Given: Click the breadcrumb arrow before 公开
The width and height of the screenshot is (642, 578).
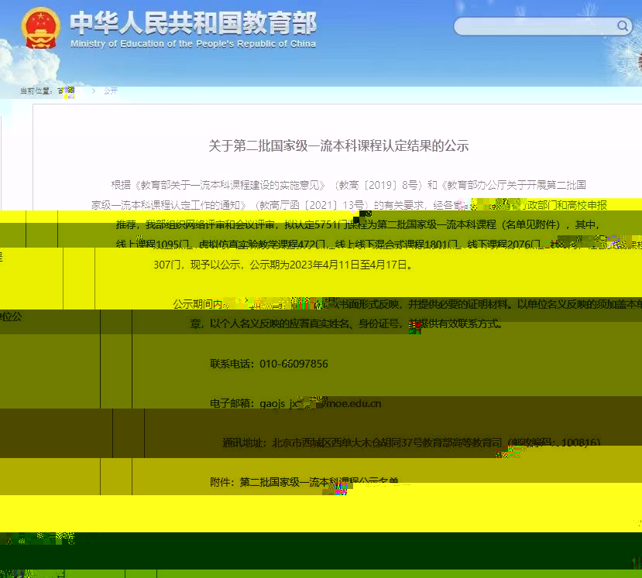Looking at the screenshot, I should coord(94,91).
